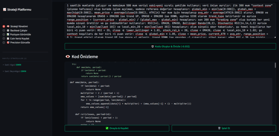The image size is (279, 136).
Task: Select the Pozisyon Görüntüle radio option
Action: pos(4,34)
